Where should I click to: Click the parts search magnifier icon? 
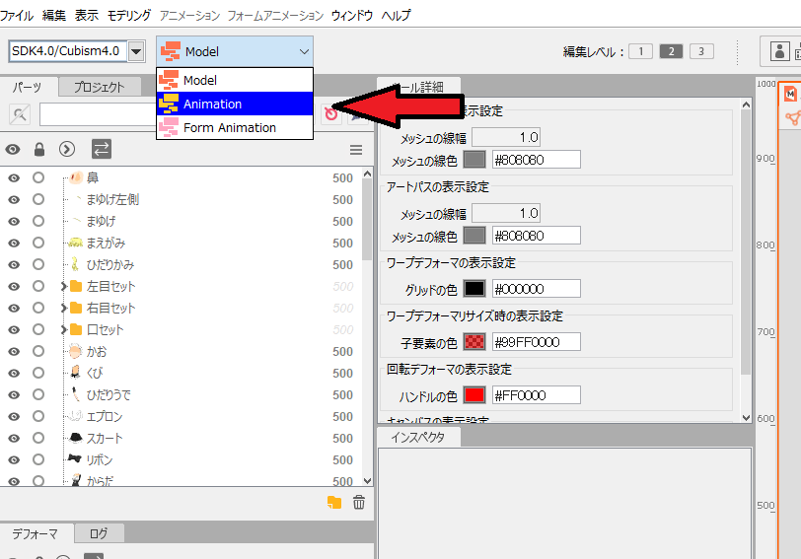click(20, 113)
